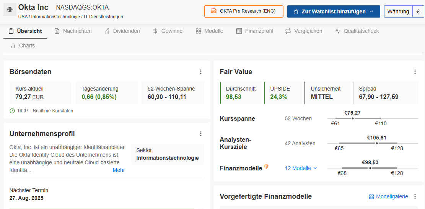The width and height of the screenshot is (425, 209).
Task: Open the Modellgalerie link
Action: [387, 196]
